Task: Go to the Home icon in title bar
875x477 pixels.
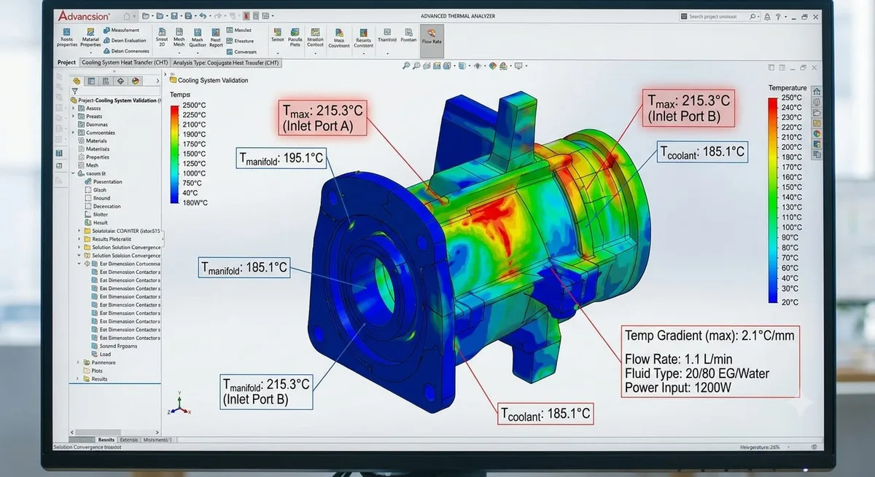Action: tap(128, 15)
